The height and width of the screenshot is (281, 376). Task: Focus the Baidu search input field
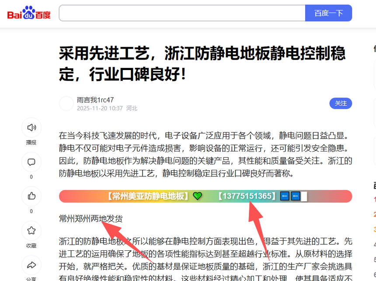pos(182,13)
